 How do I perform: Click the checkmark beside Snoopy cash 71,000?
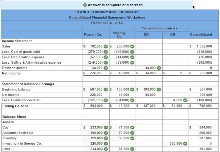132,128
